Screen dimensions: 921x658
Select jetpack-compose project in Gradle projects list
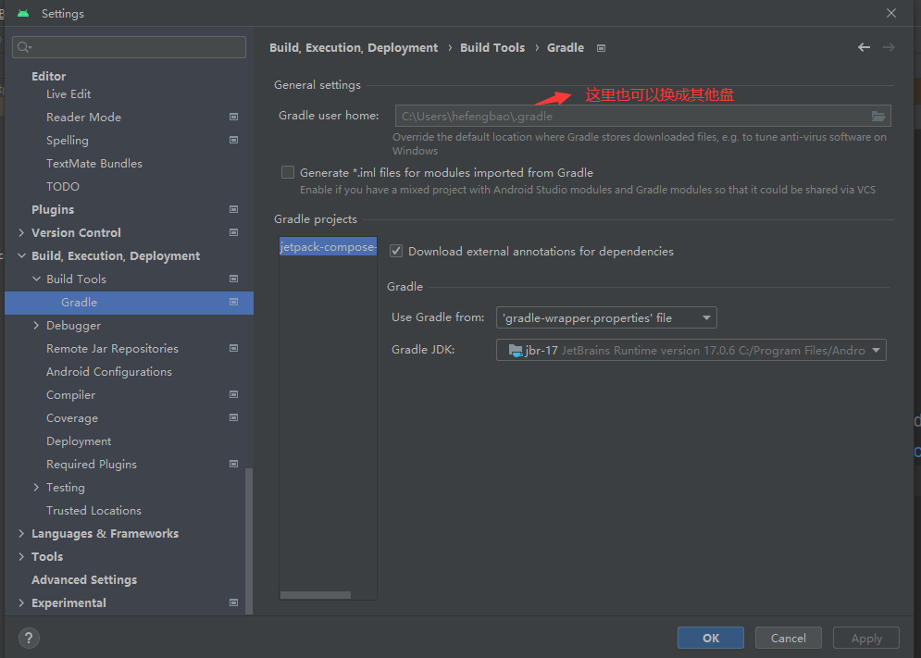coord(328,247)
